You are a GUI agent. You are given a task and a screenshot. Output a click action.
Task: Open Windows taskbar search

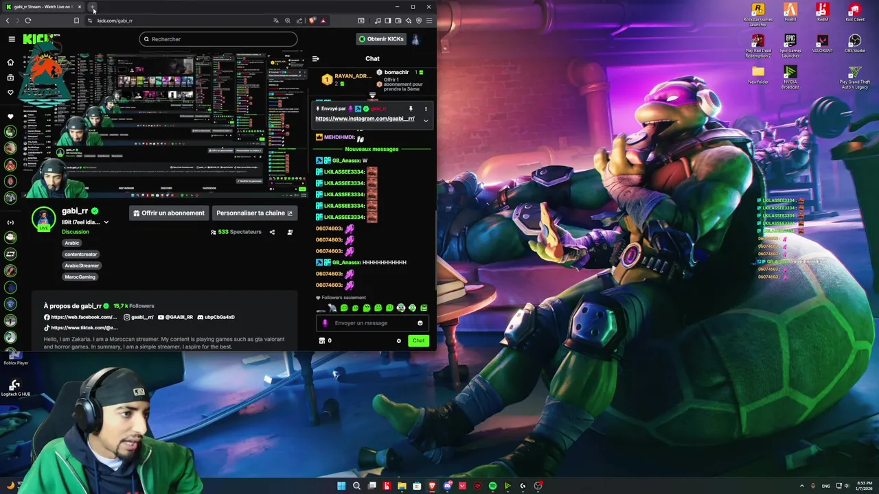point(356,486)
